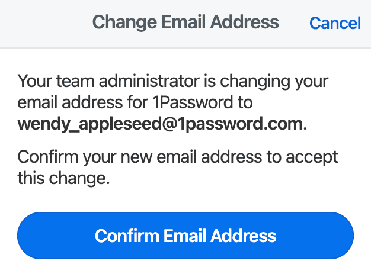Viewport: 371px width, 277px height.
Task: Click the 'Confirm your new email address' paragraph
Action: 178,168
